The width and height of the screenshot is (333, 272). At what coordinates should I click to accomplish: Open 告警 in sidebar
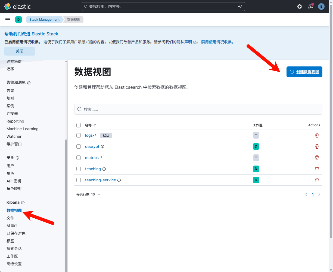(10, 91)
